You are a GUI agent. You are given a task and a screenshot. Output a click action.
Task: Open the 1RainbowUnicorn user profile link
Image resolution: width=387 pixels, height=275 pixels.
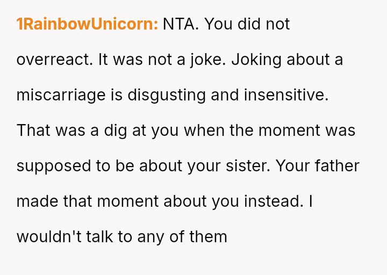point(87,24)
